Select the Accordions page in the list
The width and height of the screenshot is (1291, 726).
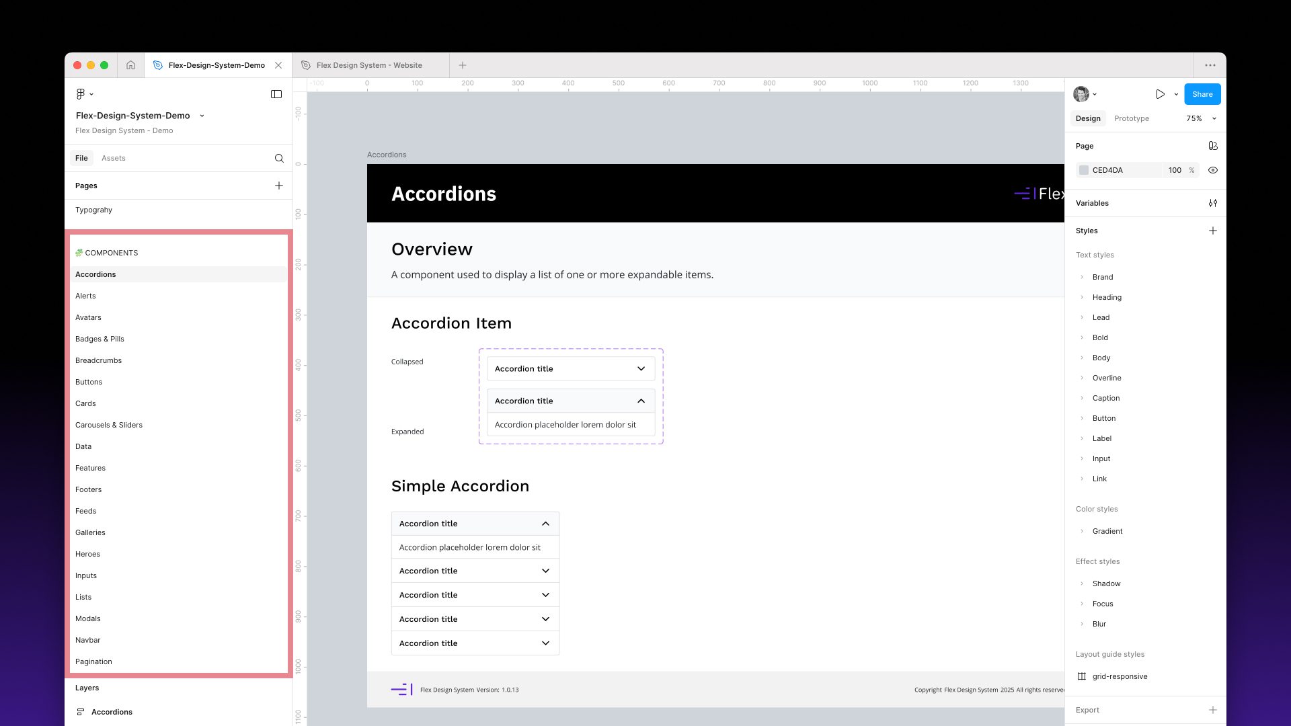click(179, 274)
